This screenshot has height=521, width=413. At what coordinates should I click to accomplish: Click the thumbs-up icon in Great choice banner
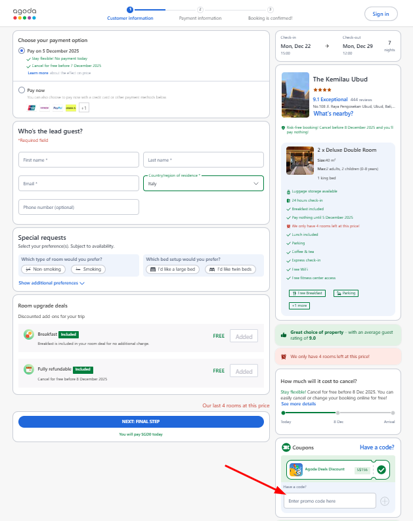click(x=284, y=335)
